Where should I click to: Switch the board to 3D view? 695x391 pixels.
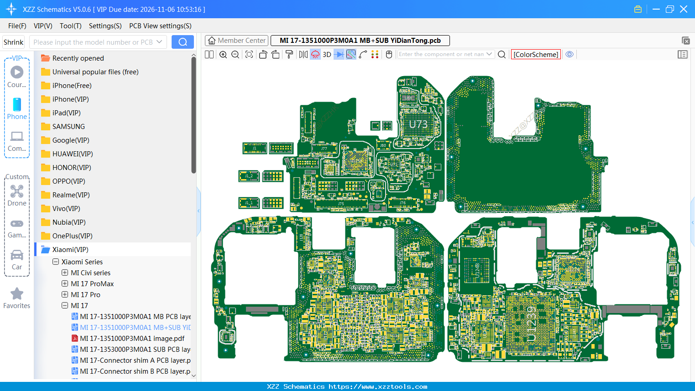point(327,54)
